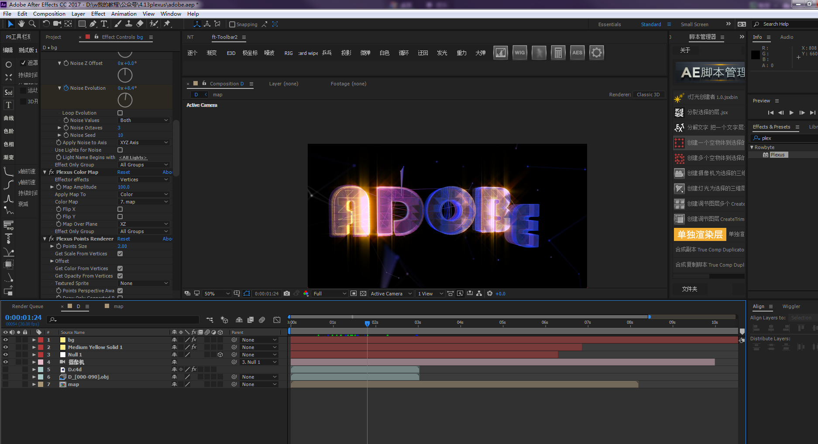Click the reset exposure icon in viewer
818x444 pixels.
pyautogui.click(x=490, y=294)
